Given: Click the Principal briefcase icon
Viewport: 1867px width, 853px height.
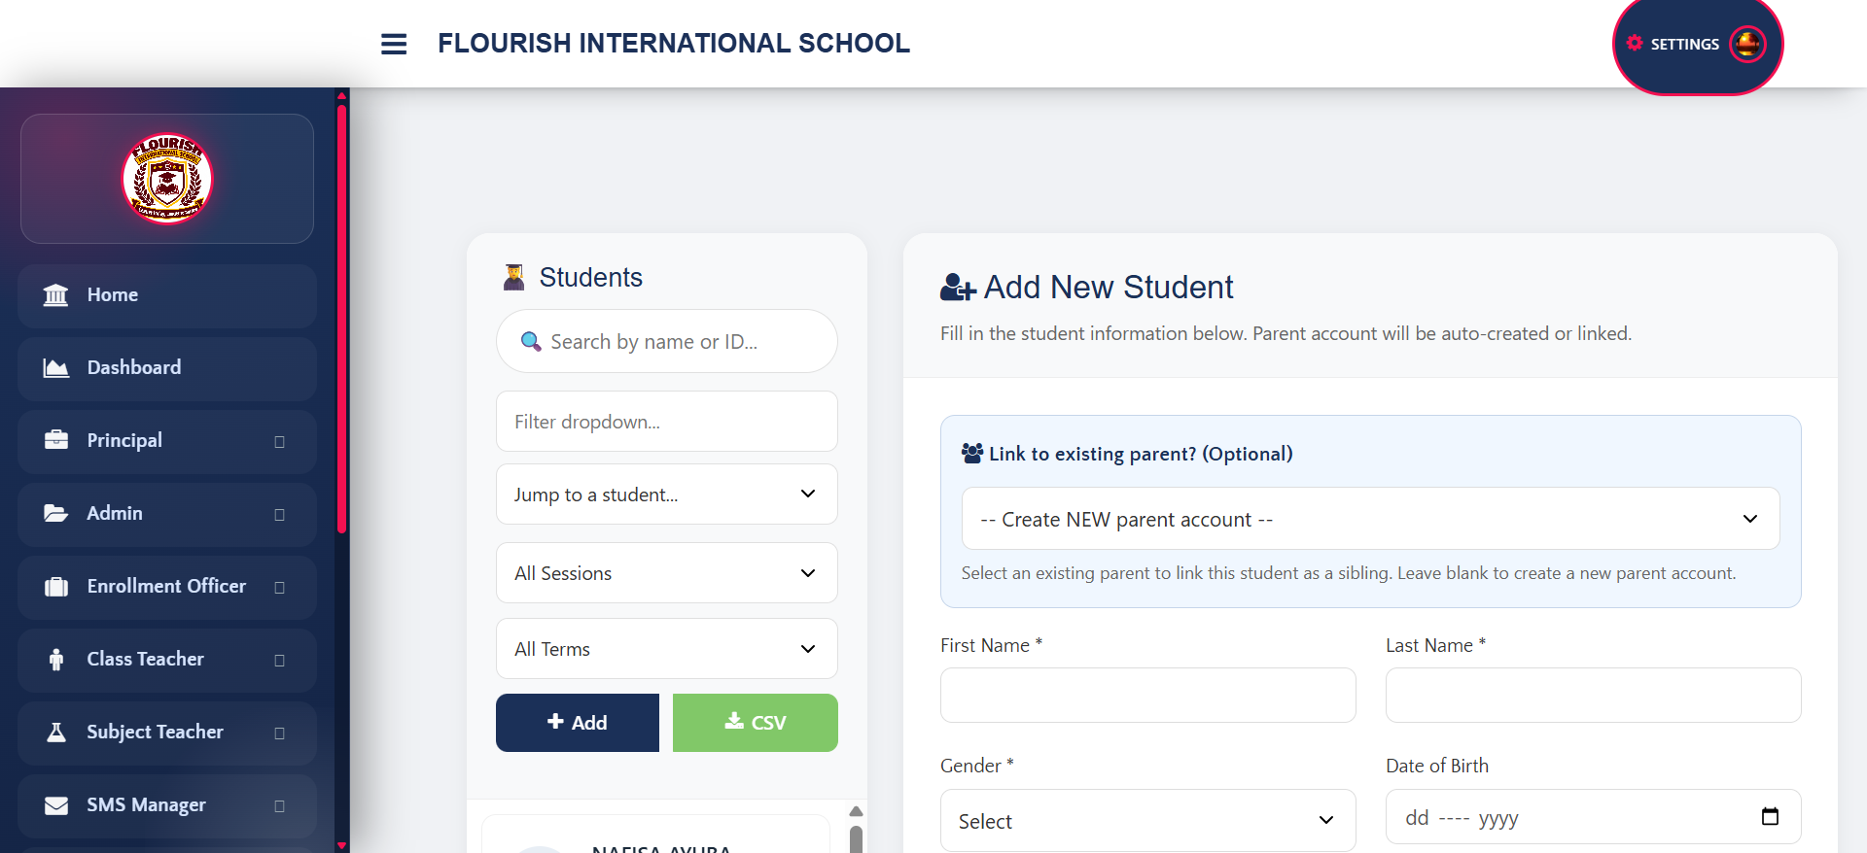Looking at the screenshot, I should coord(56,440).
